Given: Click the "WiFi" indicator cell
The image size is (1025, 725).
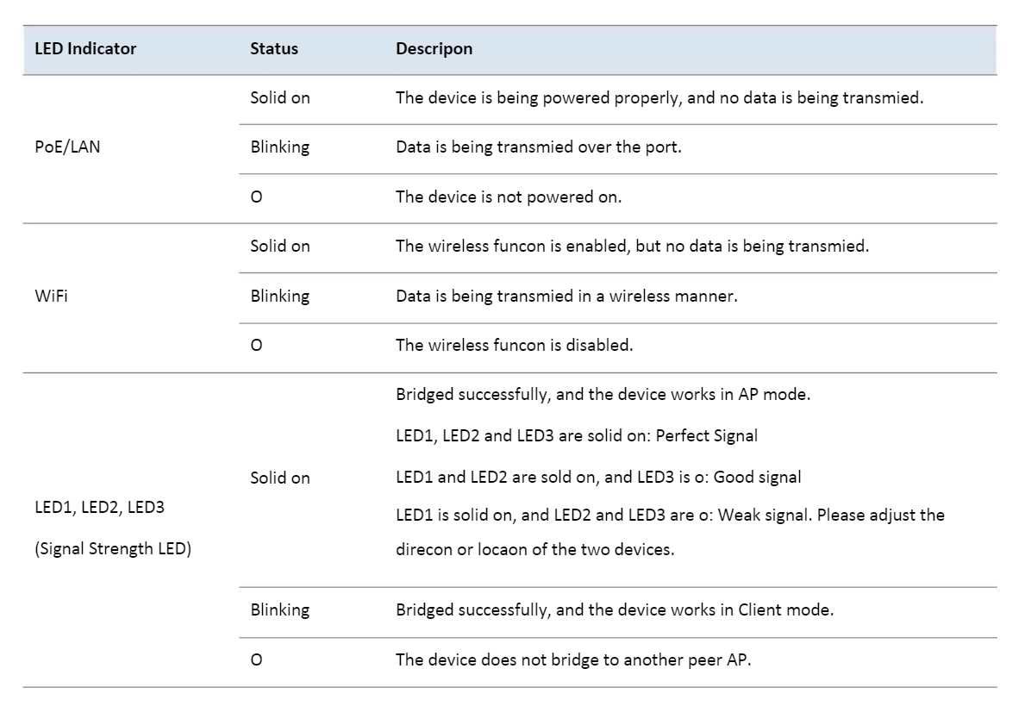Looking at the screenshot, I should [50, 296].
